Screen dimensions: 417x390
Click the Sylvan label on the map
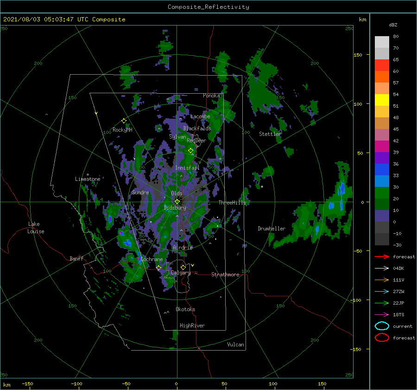(x=177, y=137)
